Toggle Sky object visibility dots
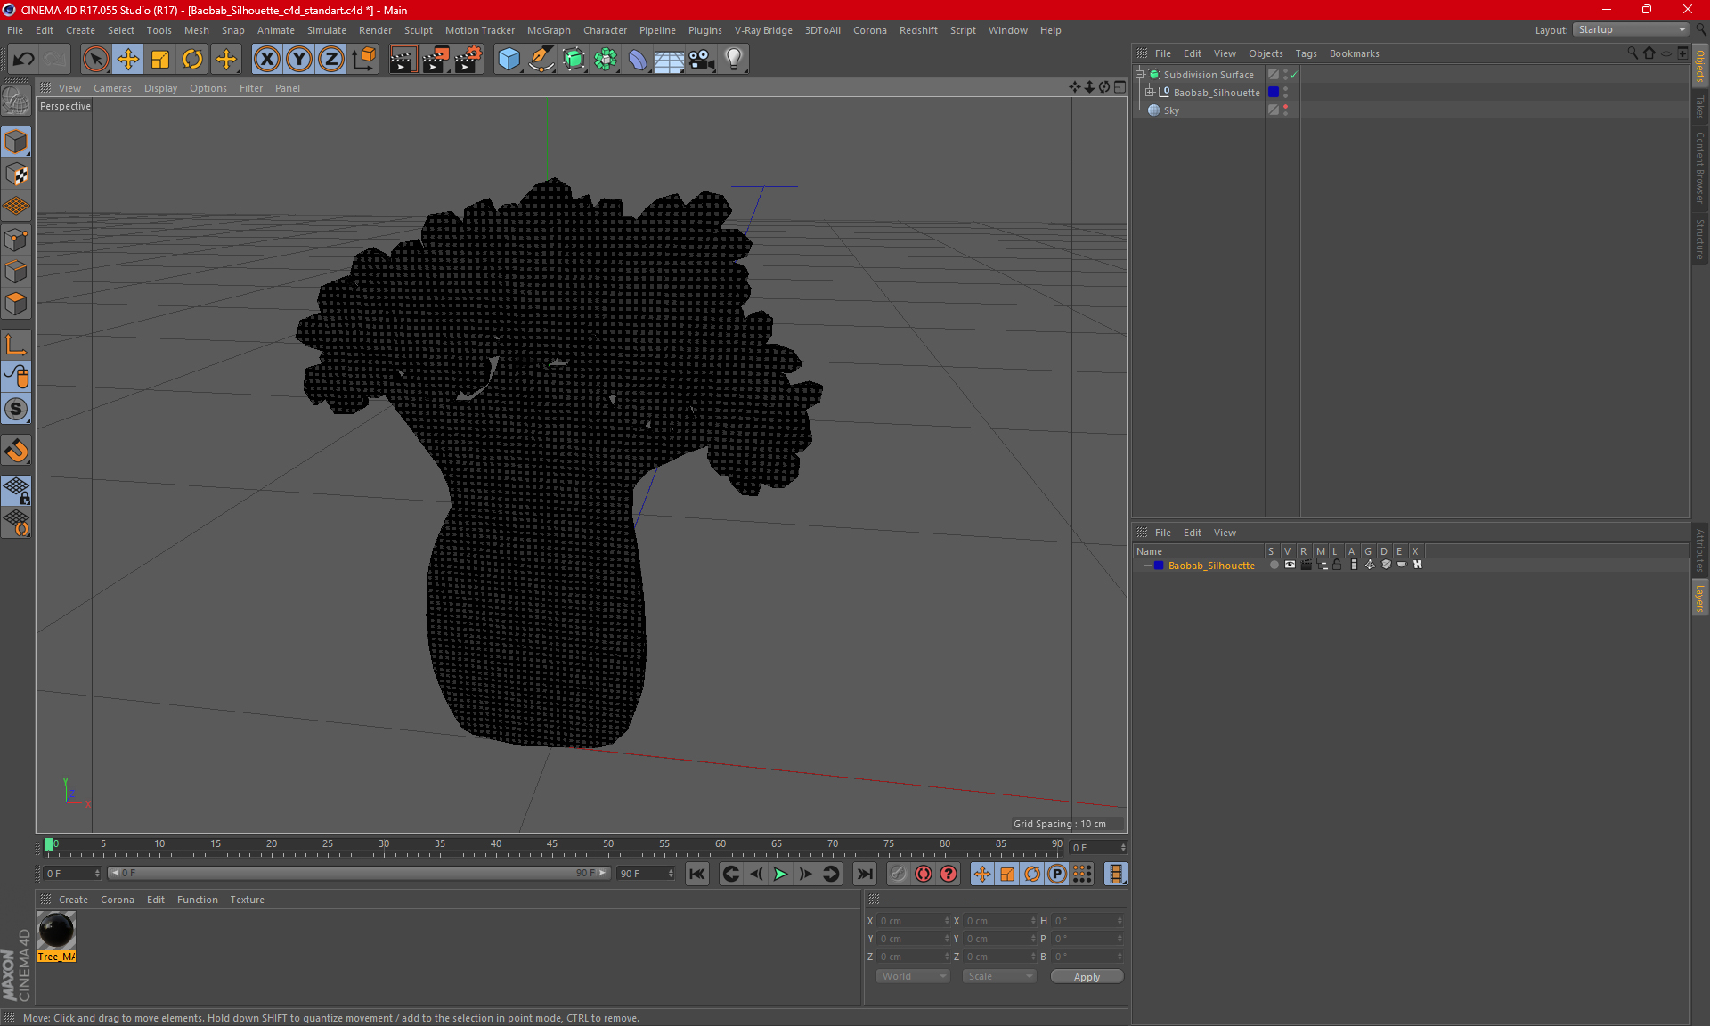This screenshot has height=1026, width=1710. [1285, 110]
